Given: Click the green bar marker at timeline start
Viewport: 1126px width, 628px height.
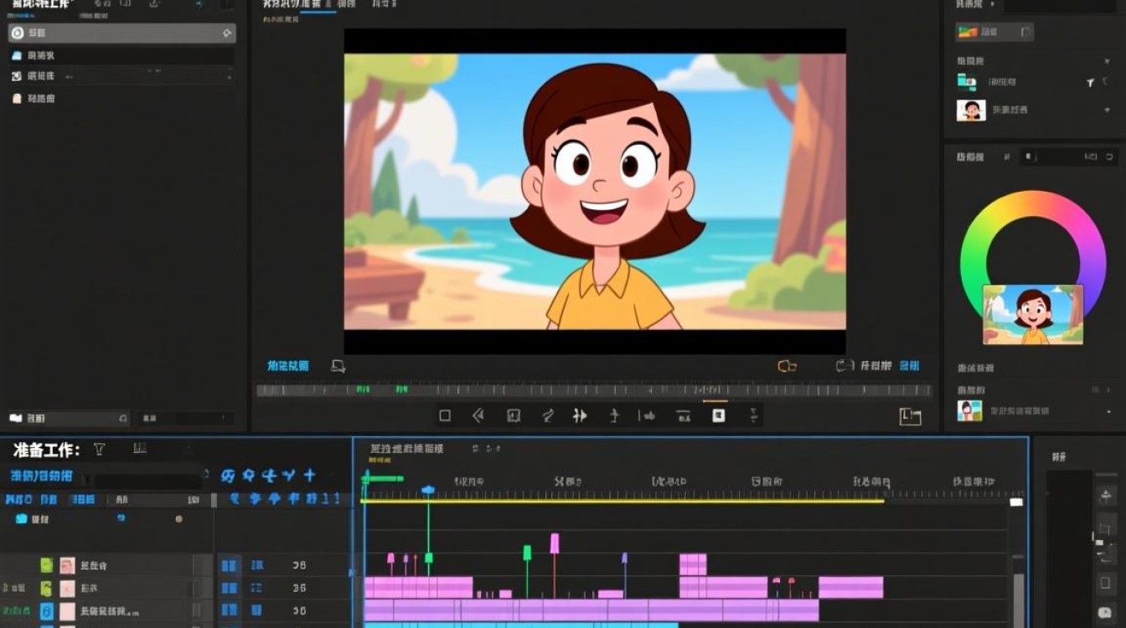Looking at the screenshot, I should coord(383,478).
